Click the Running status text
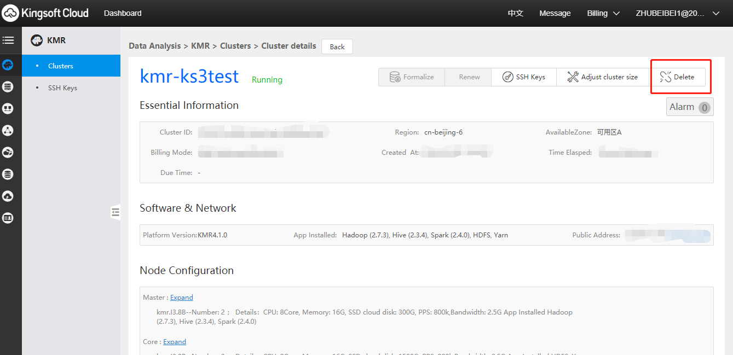The height and width of the screenshot is (355, 733). coord(267,80)
